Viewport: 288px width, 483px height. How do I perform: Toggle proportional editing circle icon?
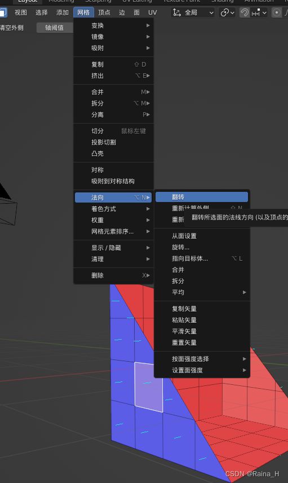[x=277, y=12]
